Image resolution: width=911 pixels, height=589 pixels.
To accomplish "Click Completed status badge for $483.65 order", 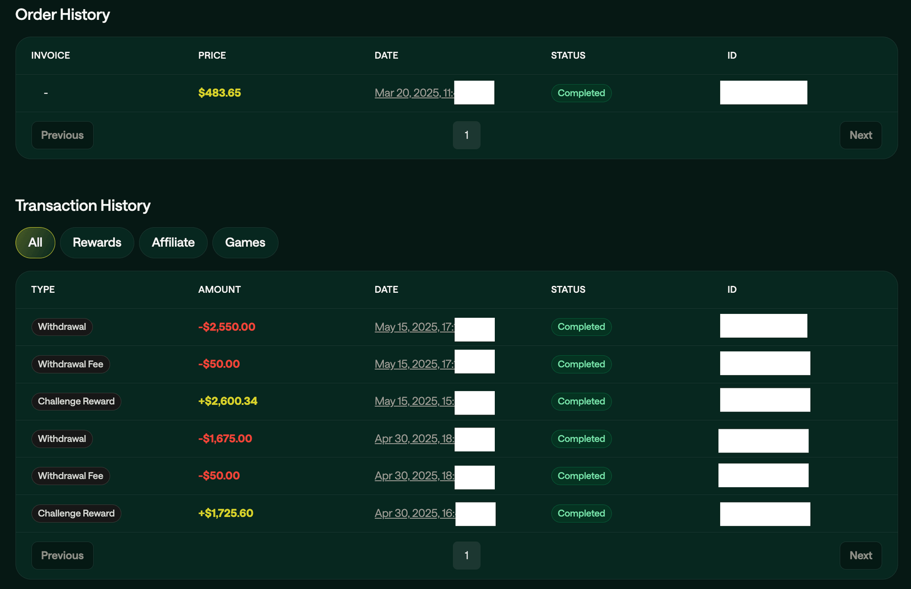I will click(581, 93).
